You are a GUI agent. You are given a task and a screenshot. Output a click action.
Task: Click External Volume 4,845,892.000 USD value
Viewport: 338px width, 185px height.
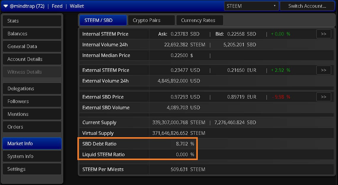(x=179, y=81)
